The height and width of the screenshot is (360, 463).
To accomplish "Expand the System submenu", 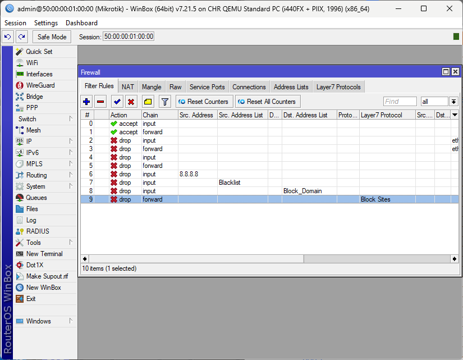I will click(x=45, y=186).
